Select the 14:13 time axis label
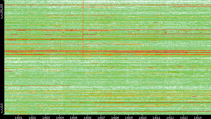This screenshot has height=119, width=211. [x=184, y=117]
